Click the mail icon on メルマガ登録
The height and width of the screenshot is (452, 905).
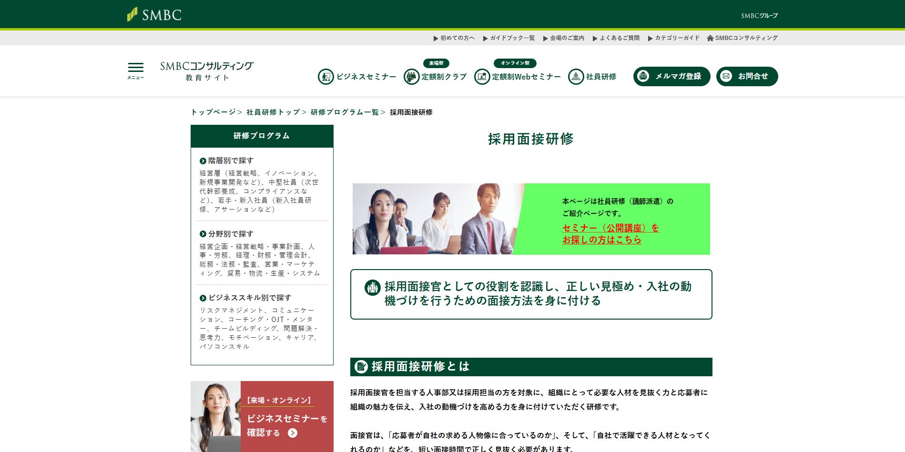pos(643,76)
